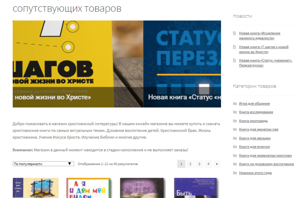Image resolution: width=304 pixels, height=198 pixels.
Task: Click folder icon beside Игра для общения
Action: coord(235,104)
